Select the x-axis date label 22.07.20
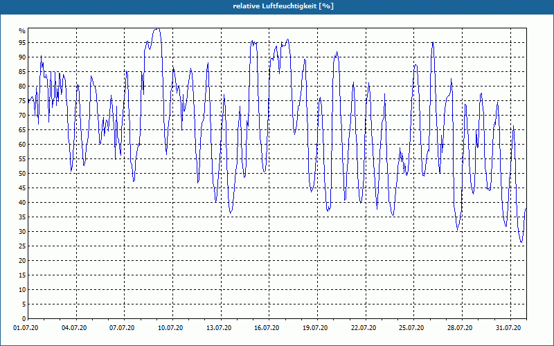Screen dimensions: 554x346 point(364,328)
